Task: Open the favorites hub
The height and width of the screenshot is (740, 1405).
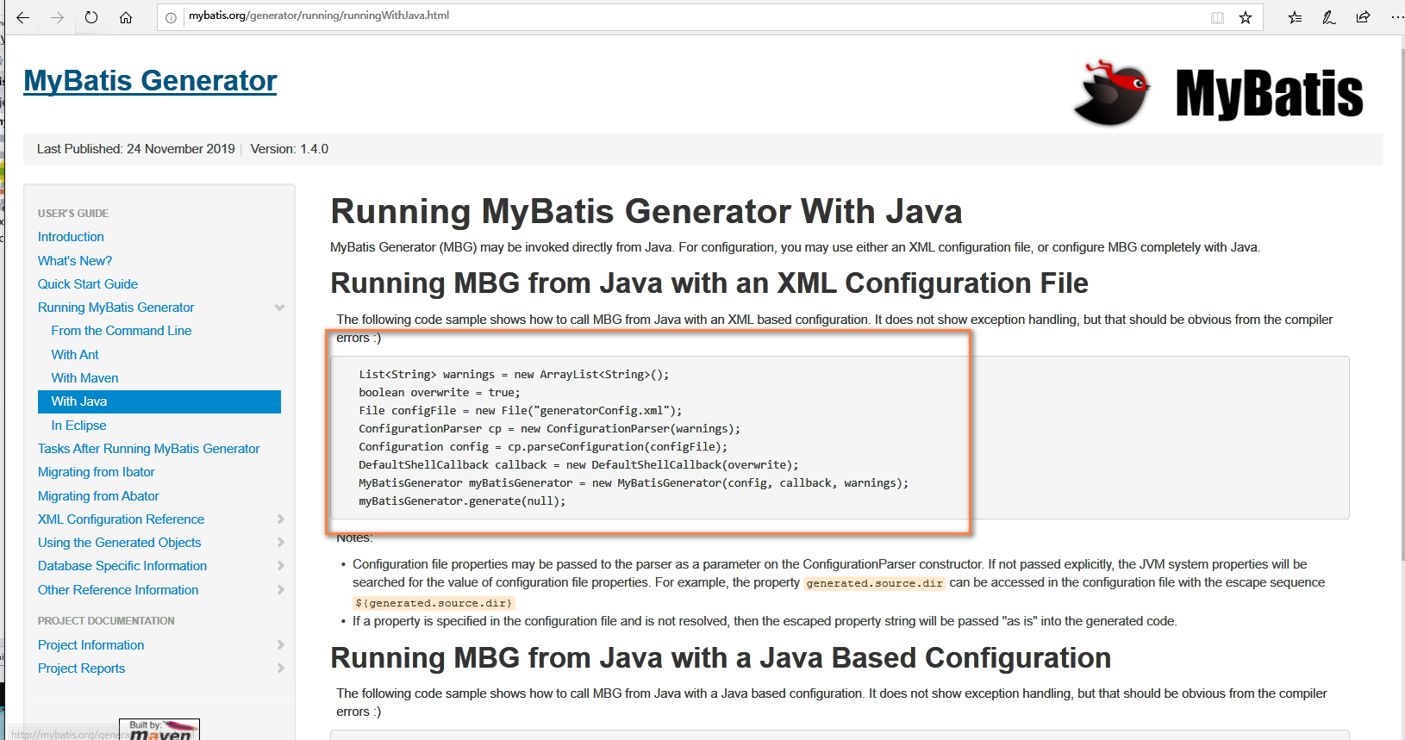Action: (1295, 17)
